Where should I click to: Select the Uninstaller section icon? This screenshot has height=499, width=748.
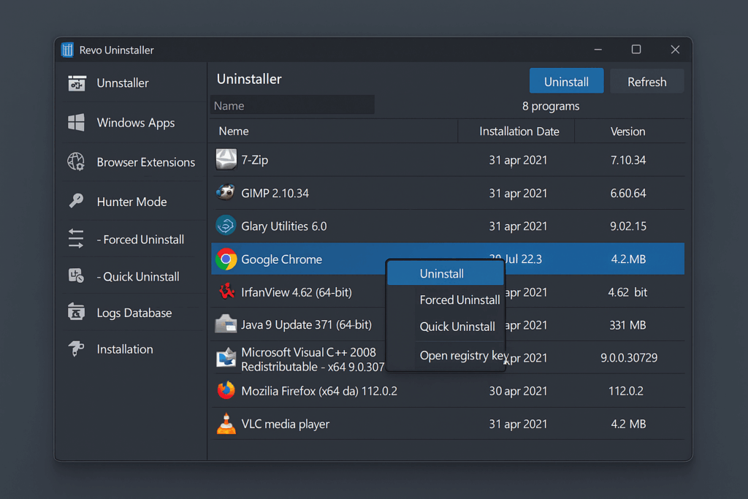[x=77, y=83]
